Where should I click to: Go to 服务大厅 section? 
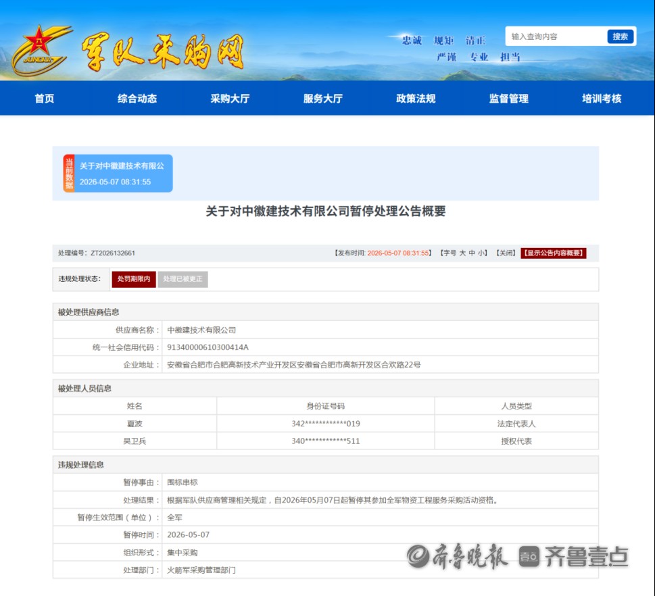323,99
